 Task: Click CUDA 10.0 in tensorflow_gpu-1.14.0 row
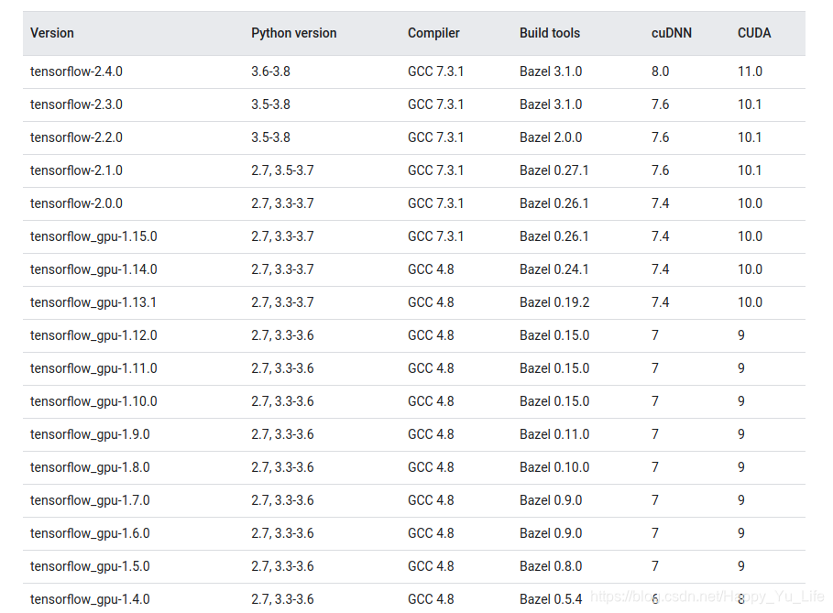(x=750, y=269)
